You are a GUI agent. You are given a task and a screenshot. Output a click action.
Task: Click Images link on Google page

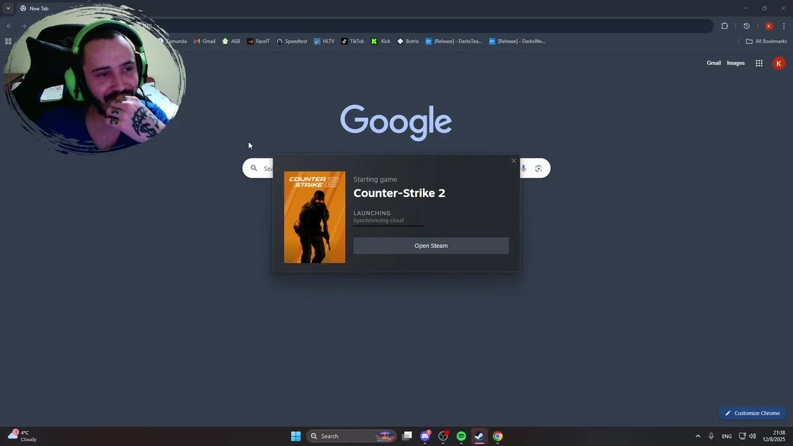735,63
